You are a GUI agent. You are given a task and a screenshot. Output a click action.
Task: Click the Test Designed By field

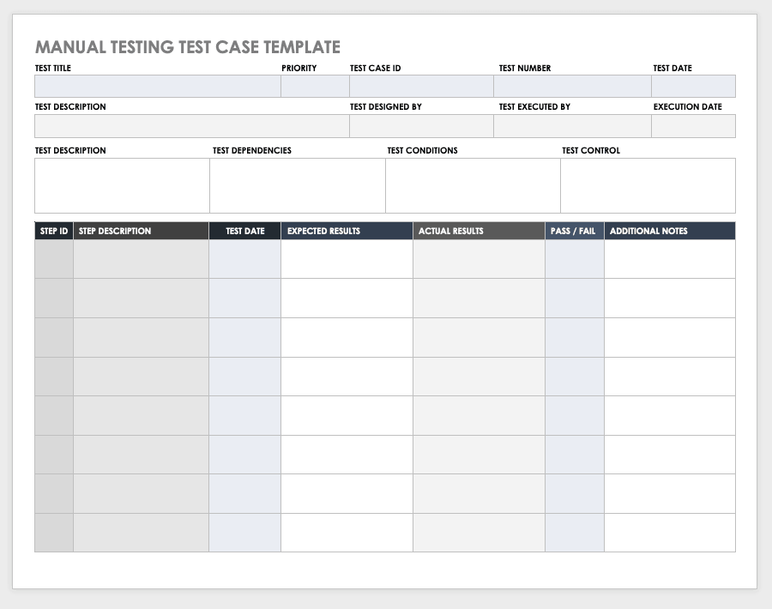[x=421, y=126]
